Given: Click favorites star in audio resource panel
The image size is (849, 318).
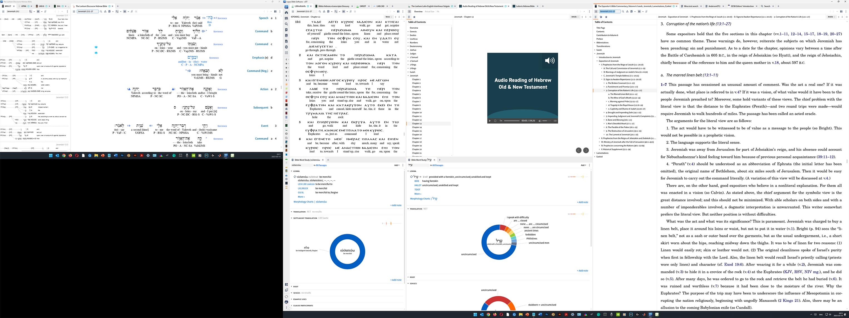Looking at the screenshot, I should tap(414, 17).
